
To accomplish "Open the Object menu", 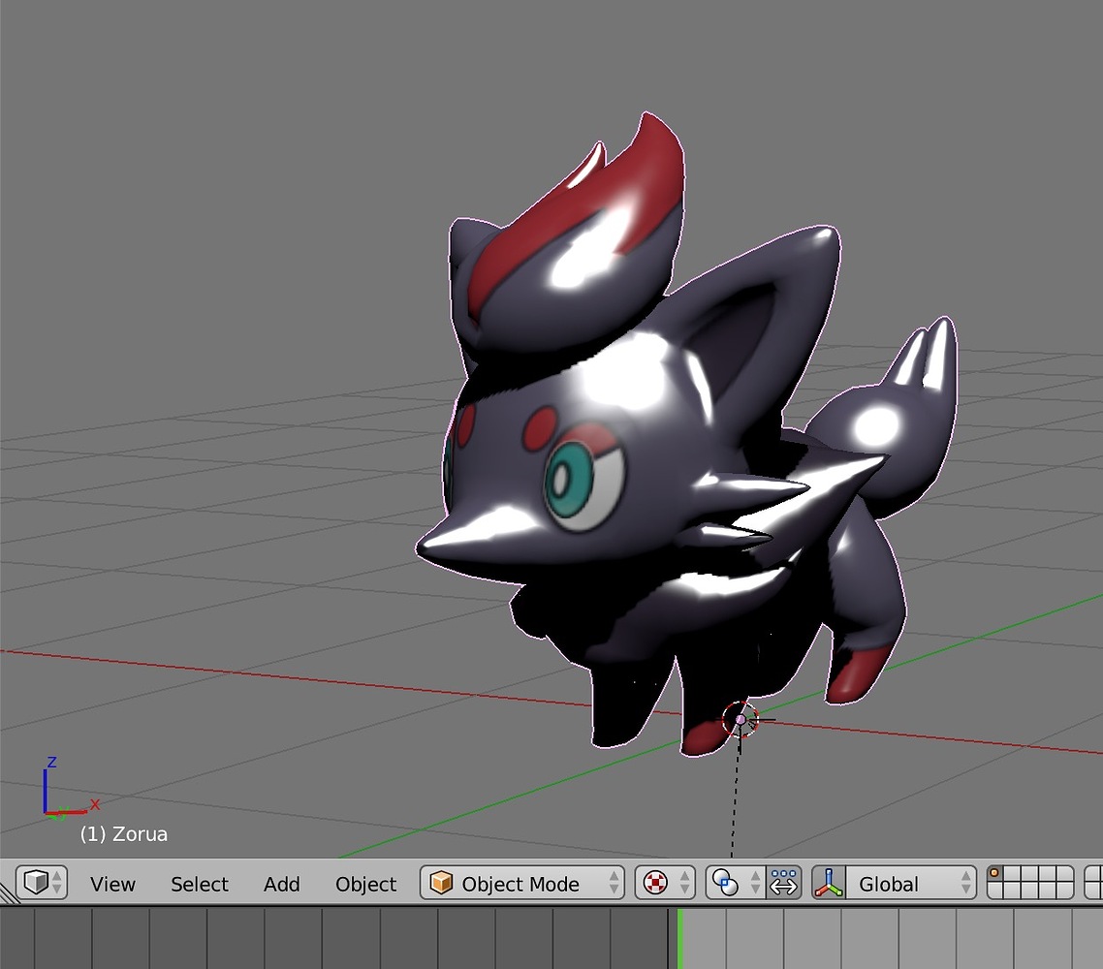I will (365, 883).
